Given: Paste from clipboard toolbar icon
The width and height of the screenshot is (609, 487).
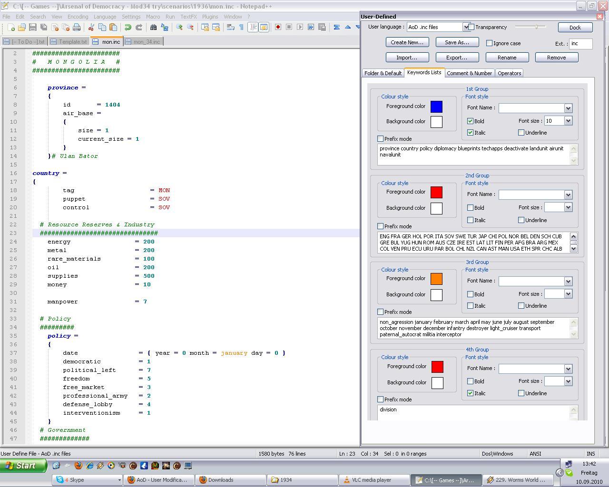Looking at the screenshot, I should click(113, 28).
